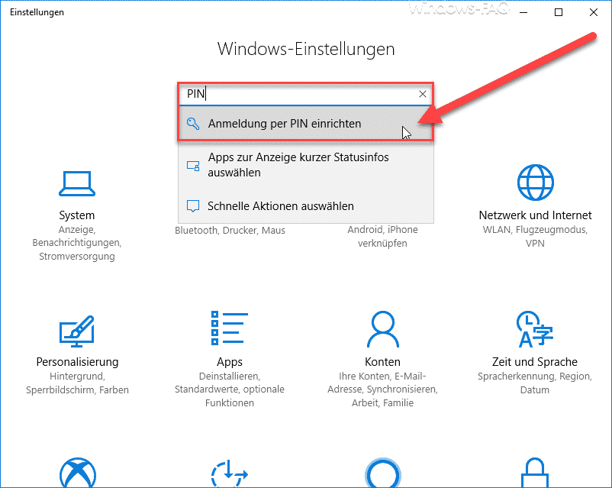Click 'Anzeige, Benachrichtigungen, Stromversorgung' text
The height and width of the screenshot is (488, 612).
point(77,243)
